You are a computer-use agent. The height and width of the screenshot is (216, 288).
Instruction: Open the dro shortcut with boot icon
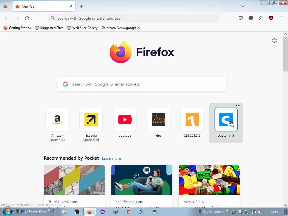[159, 120]
